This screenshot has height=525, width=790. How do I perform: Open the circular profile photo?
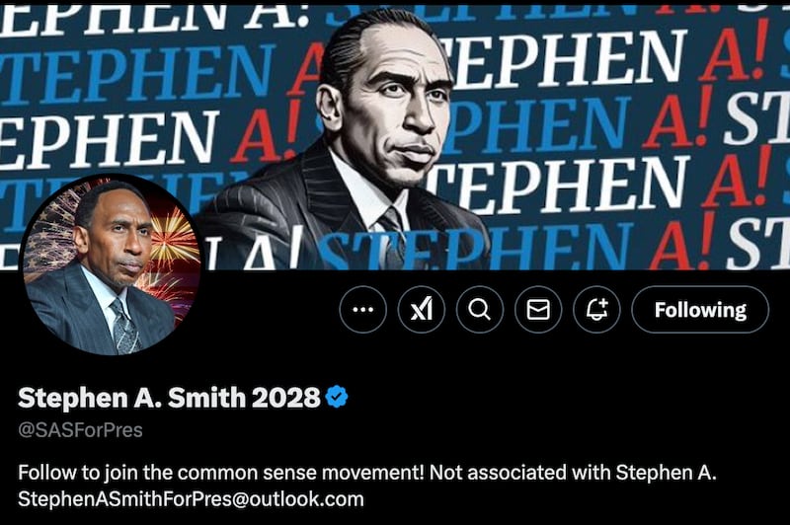pos(110,264)
